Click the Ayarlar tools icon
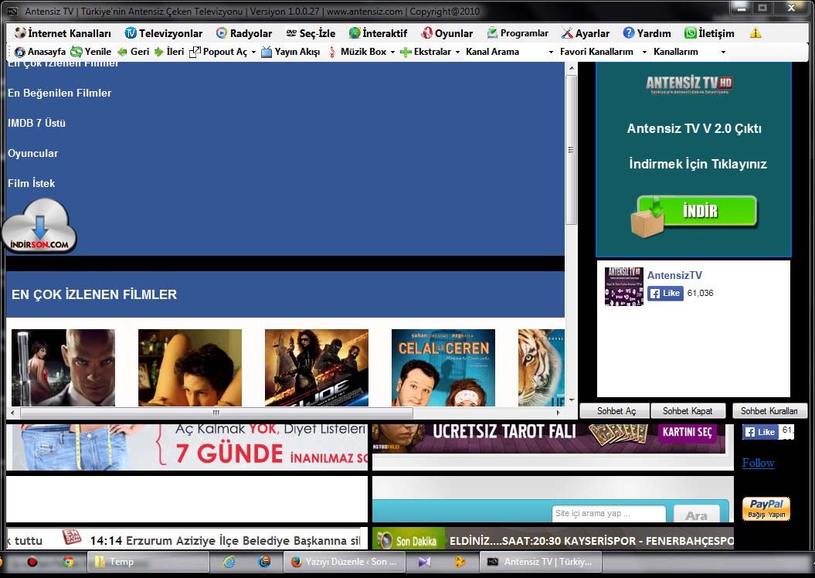 pyautogui.click(x=566, y=33)
